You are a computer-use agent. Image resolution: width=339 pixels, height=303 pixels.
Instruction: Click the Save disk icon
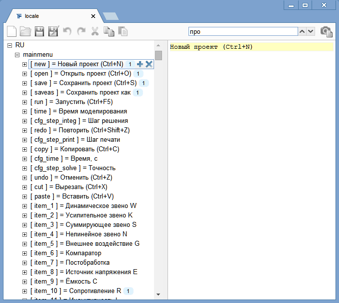pyautogui.click(x=39, y=31)
